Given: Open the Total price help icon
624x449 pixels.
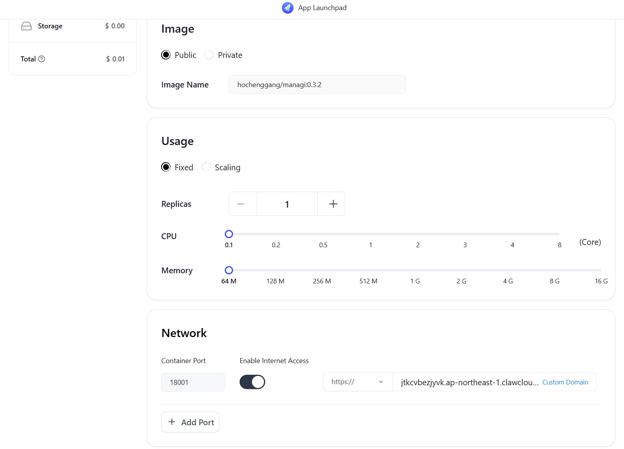Looking at the screenshot, I should [x=42, y=59].
